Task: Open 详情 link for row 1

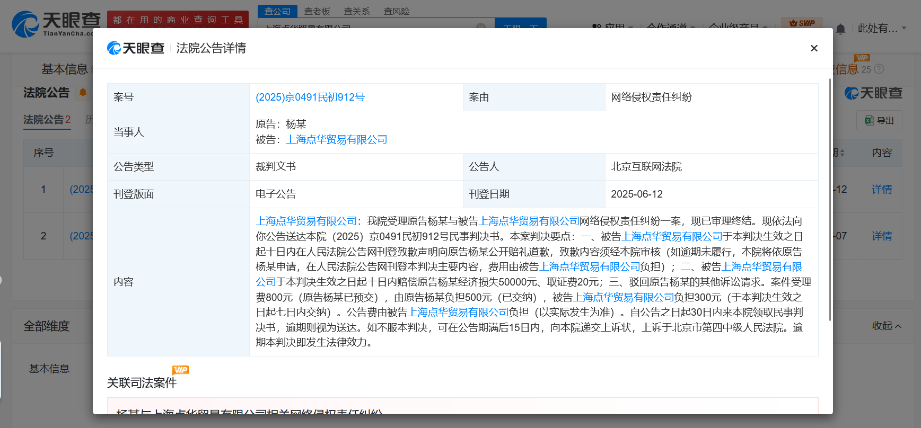Action: point(882,190)
